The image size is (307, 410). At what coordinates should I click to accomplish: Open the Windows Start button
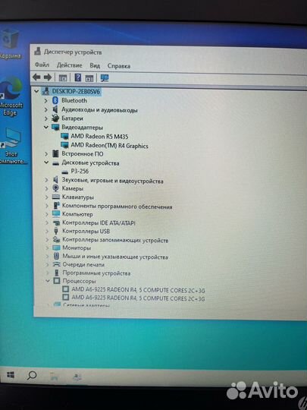tap(11, 375)
